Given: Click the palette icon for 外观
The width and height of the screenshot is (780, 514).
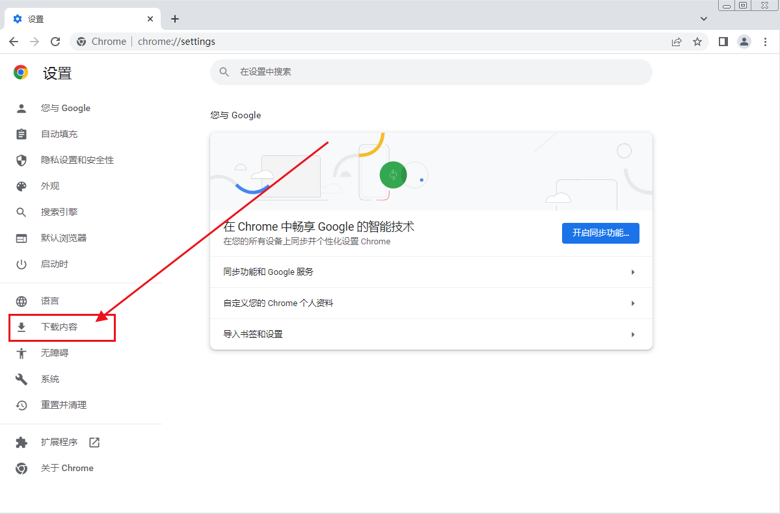Looking at the screenshot, I should coord(21,186).
